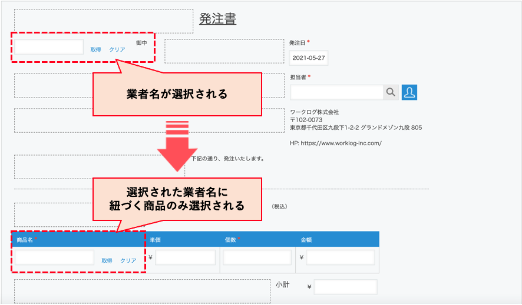Click the (税込) text

coord(279,206)
